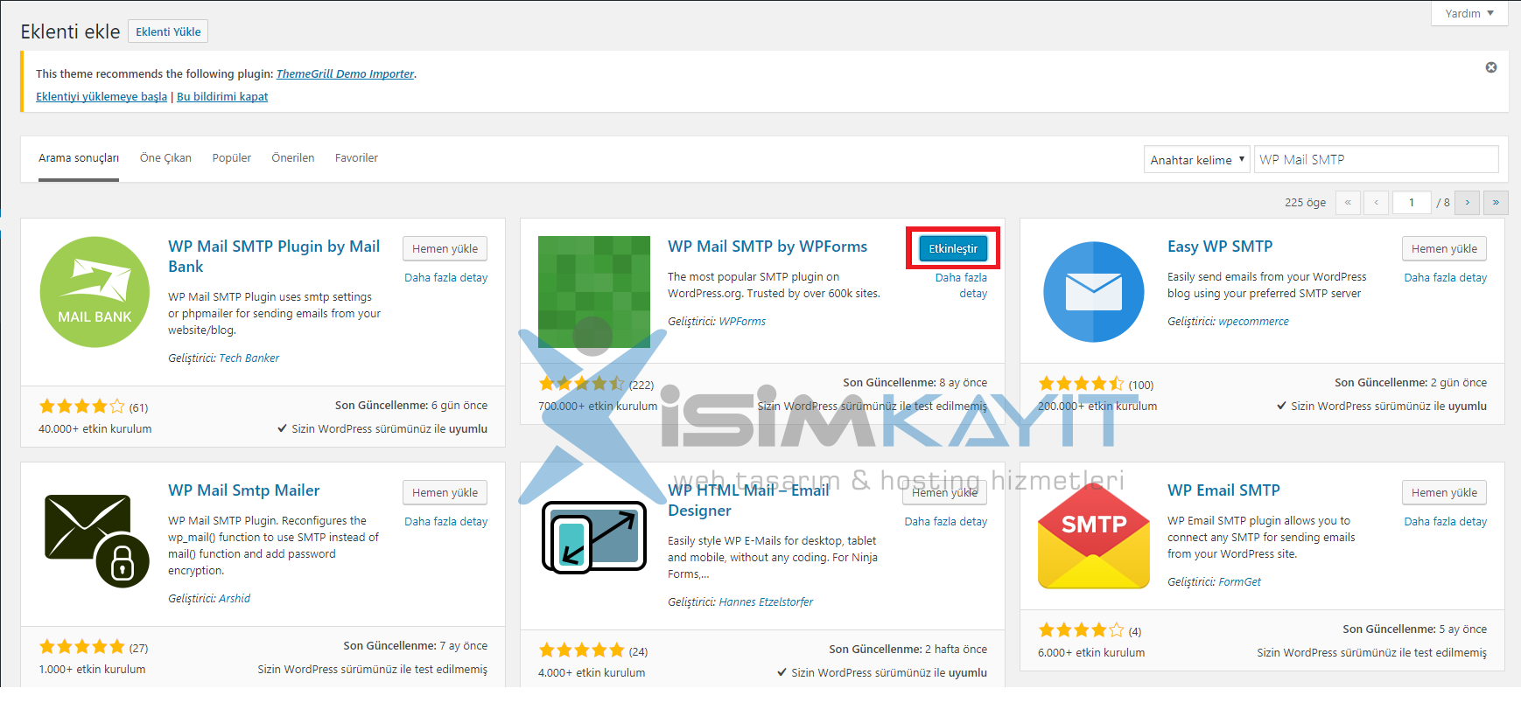Click the current page number field
Screen dimensions: 1521x723
pyautogui.click(x=1412, y=203)
